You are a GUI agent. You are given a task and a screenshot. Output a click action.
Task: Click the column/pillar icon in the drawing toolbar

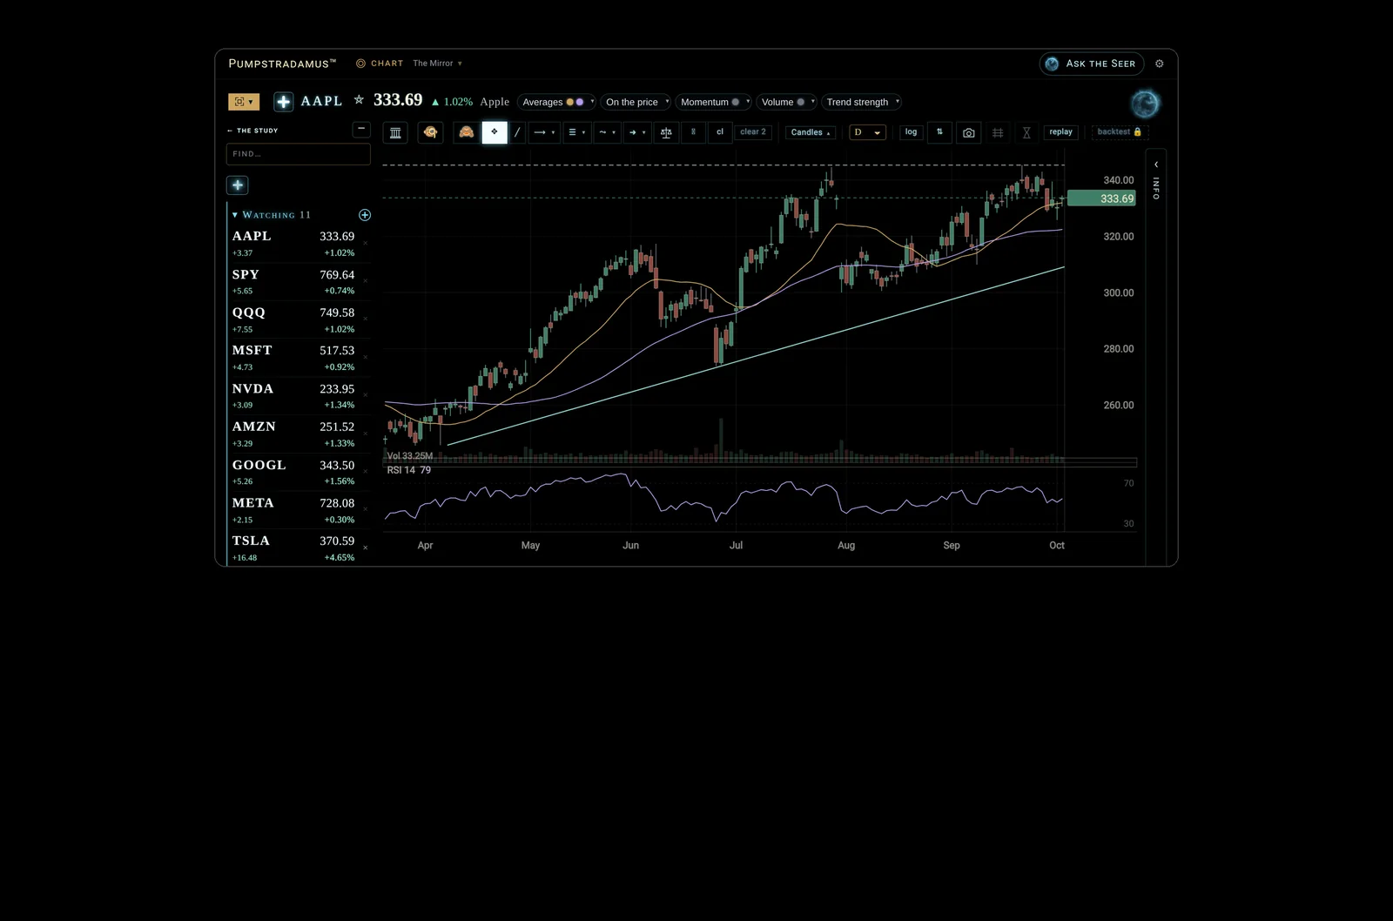pyautogui.click(x=395, y=132)
